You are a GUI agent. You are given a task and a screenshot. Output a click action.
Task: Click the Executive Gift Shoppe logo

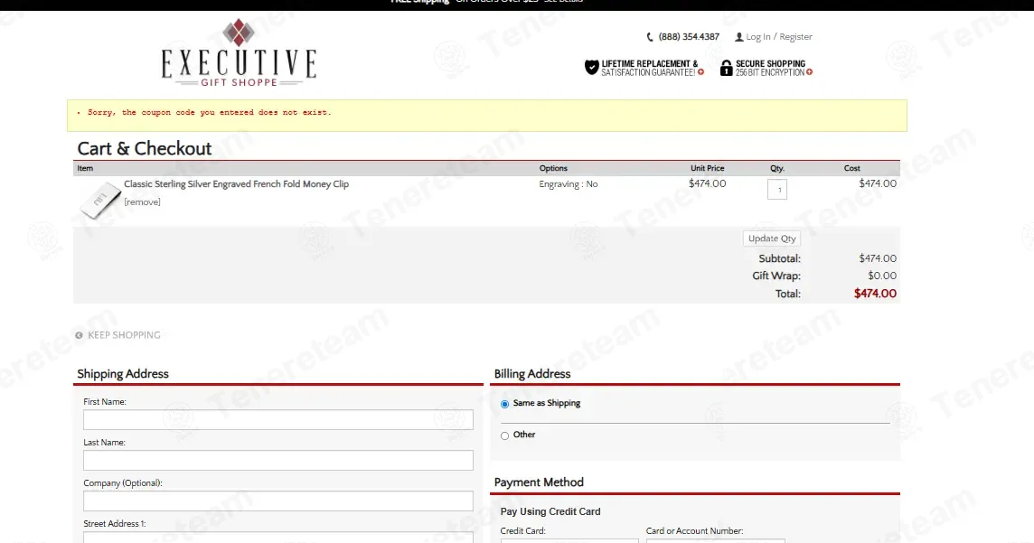click(x=239, y=53)
